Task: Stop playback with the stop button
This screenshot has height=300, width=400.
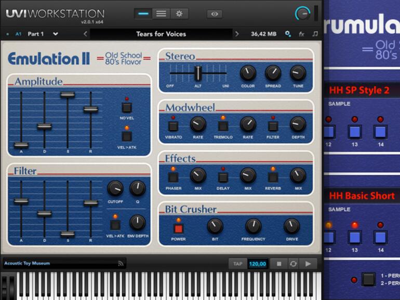Action: click(x=279, y=264)
